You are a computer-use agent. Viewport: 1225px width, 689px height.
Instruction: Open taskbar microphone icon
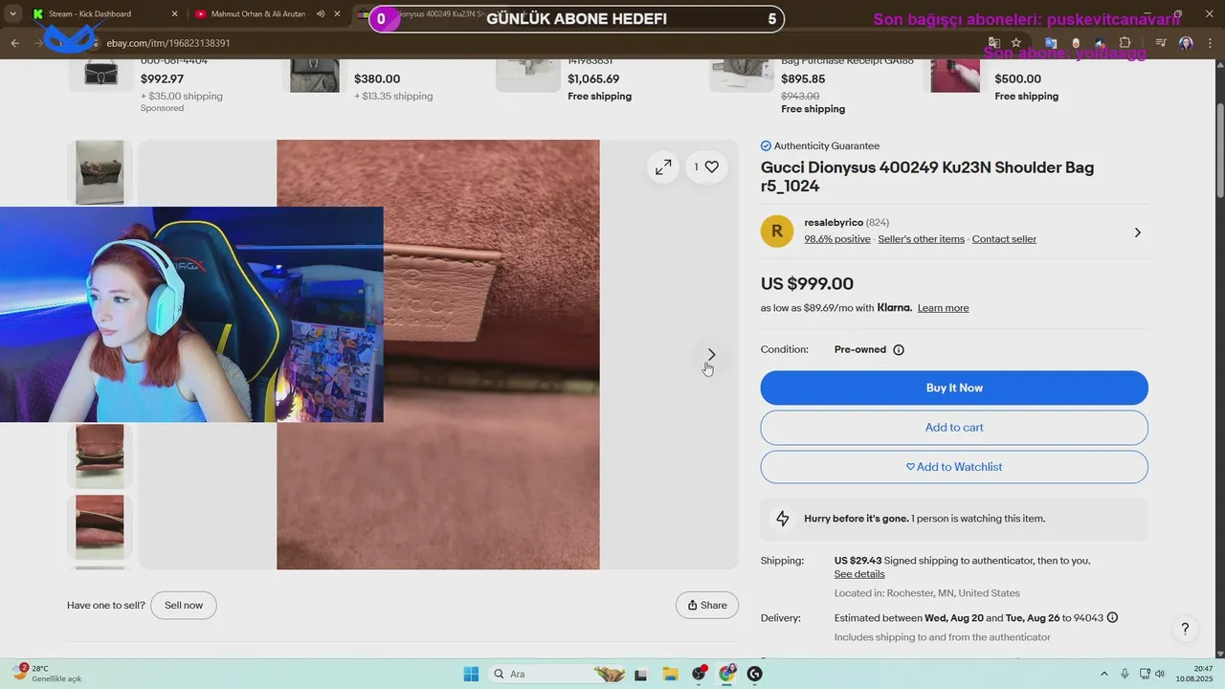(1125, 674)
